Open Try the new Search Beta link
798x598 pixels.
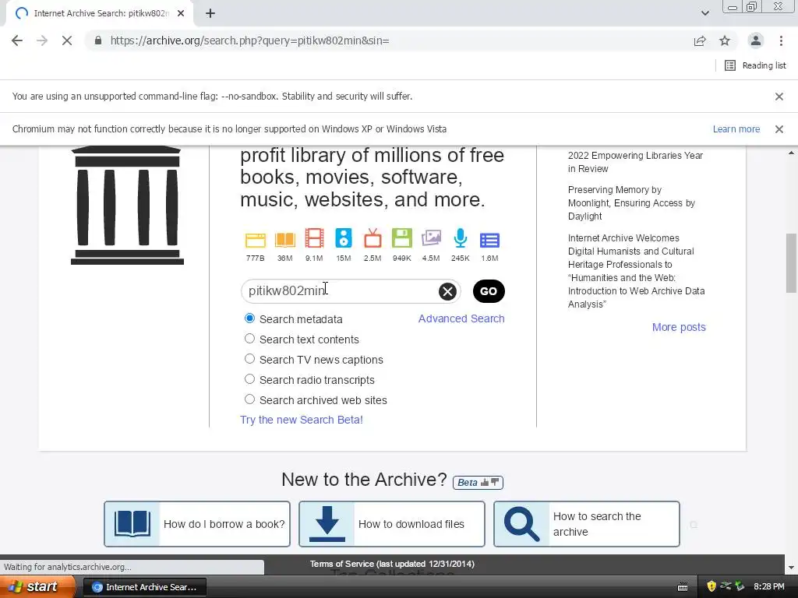[x=302, y=420]
